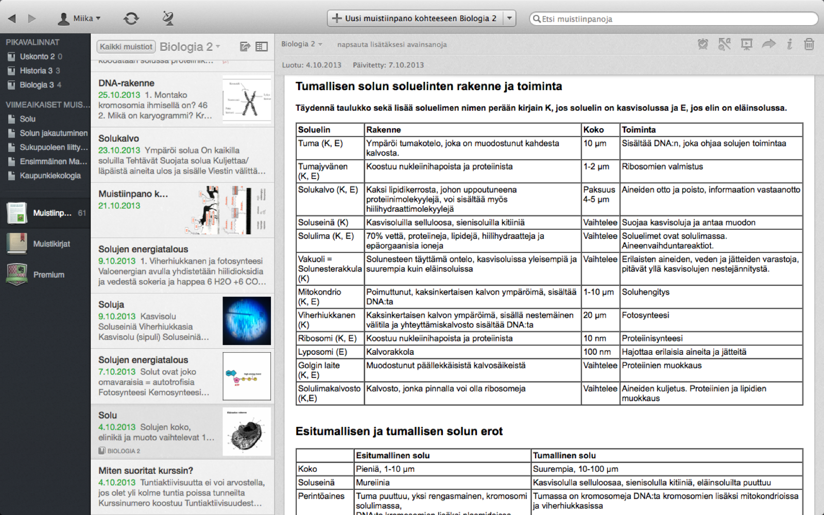Open the DNA-rakenne note
Image resolution: width=824 pixels, height=515 pixels.
[x=182, y=99]
